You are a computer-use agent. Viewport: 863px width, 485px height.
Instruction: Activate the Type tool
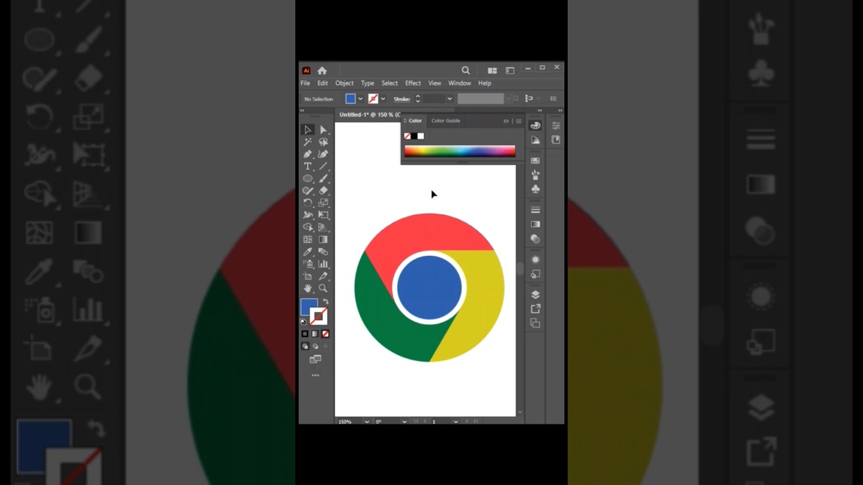click(x=307, y=166)
